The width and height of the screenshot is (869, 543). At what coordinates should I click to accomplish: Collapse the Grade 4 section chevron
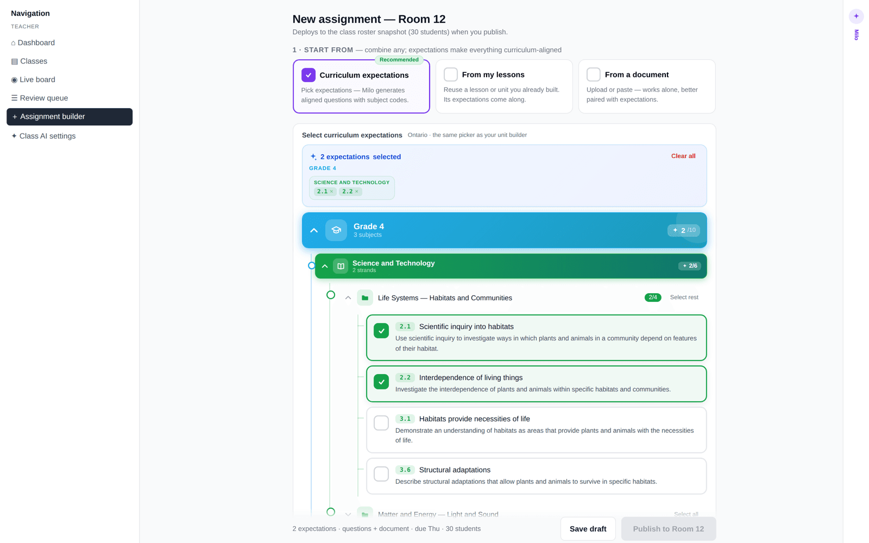314,230
